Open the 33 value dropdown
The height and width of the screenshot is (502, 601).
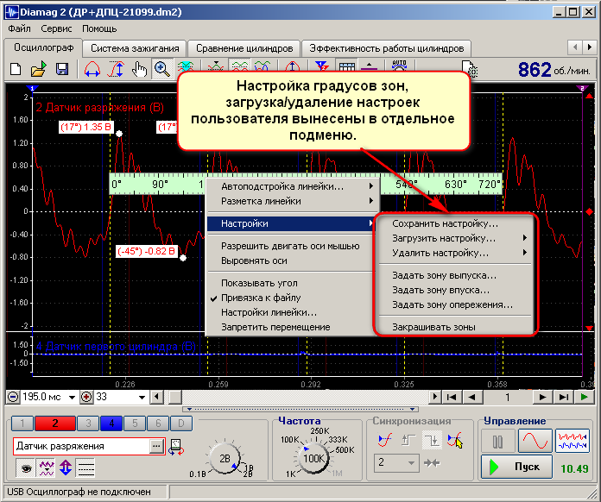(142, 398)
